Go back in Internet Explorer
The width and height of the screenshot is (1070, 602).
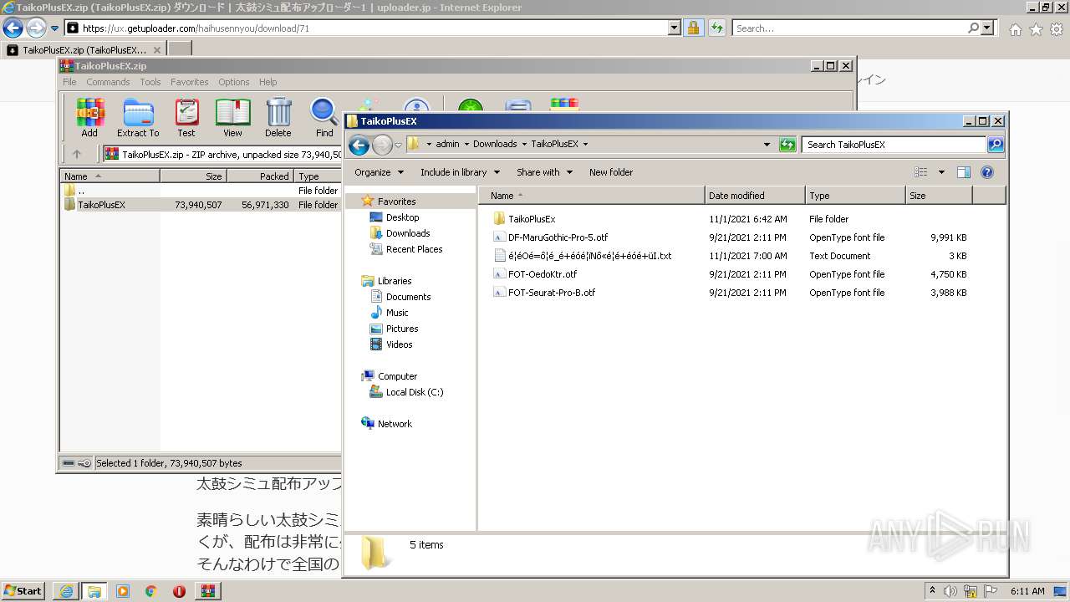[x=13, y=28]
